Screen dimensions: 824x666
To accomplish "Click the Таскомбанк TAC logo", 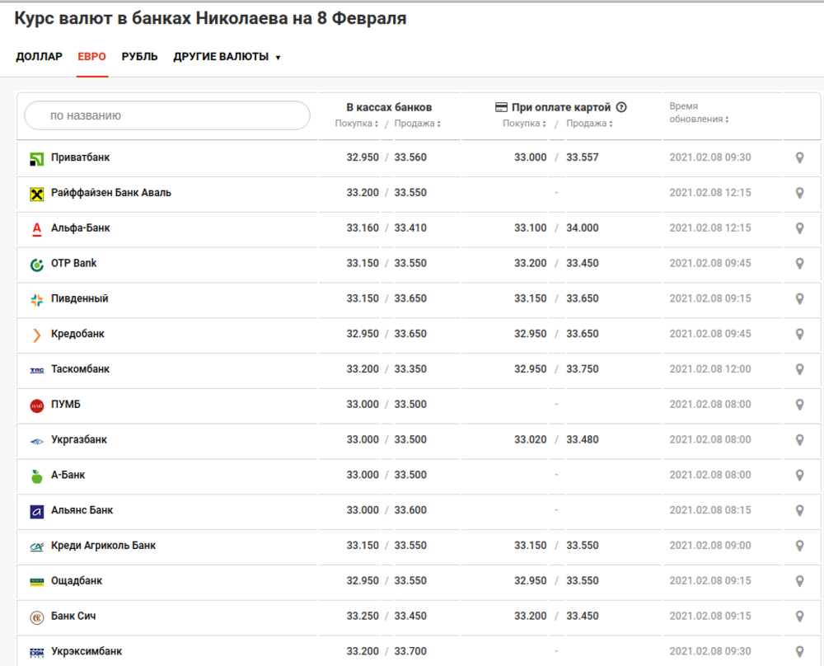I will [37, 371].
